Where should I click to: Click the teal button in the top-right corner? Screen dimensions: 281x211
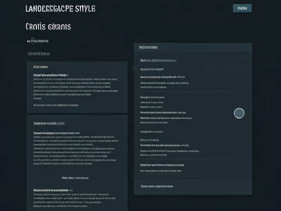click(x=242, y=8)
